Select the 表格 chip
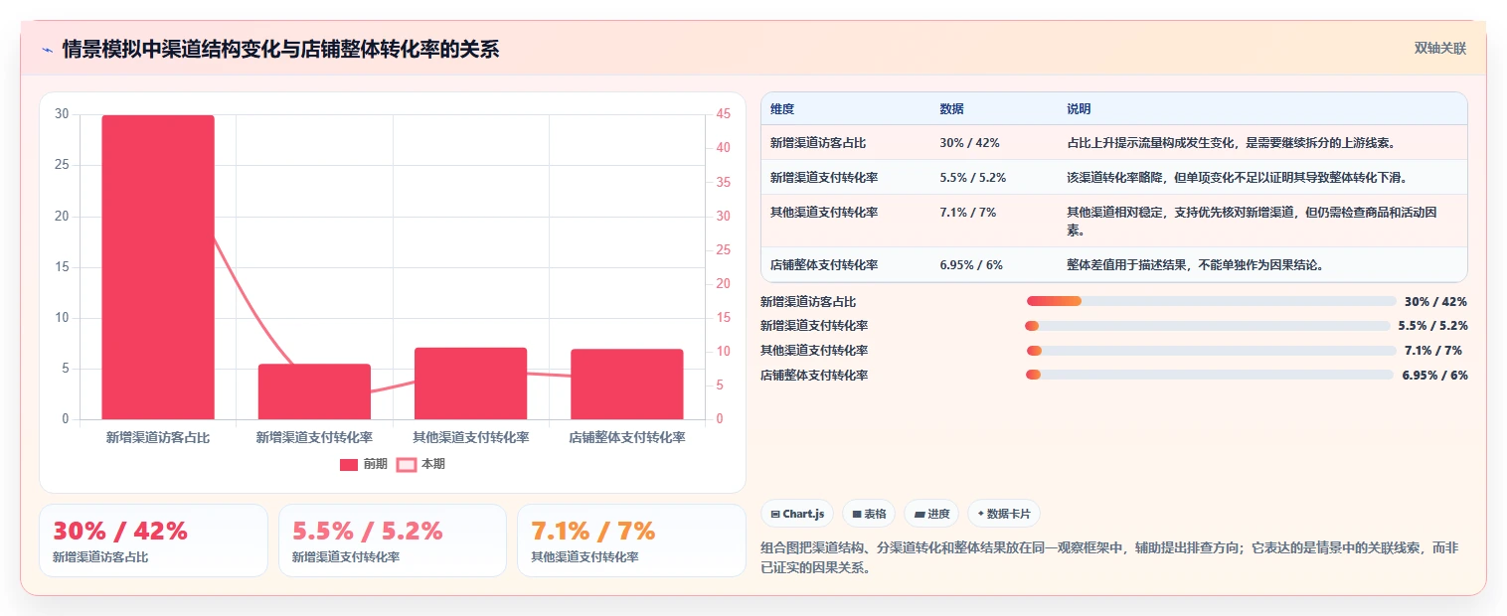 pyautogui.click(x=869, y=514)
